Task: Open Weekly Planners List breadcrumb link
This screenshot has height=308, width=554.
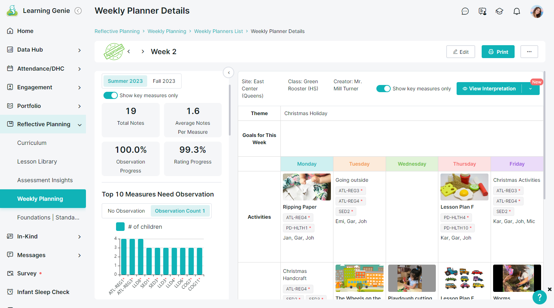Action: [x=218, y=31]
